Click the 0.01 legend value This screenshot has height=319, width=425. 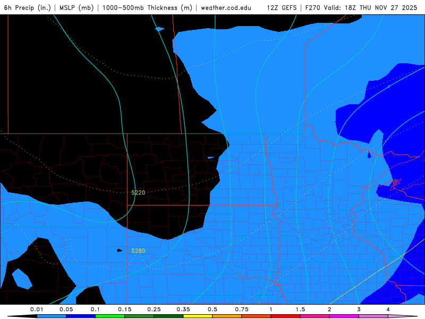point(37,309)
